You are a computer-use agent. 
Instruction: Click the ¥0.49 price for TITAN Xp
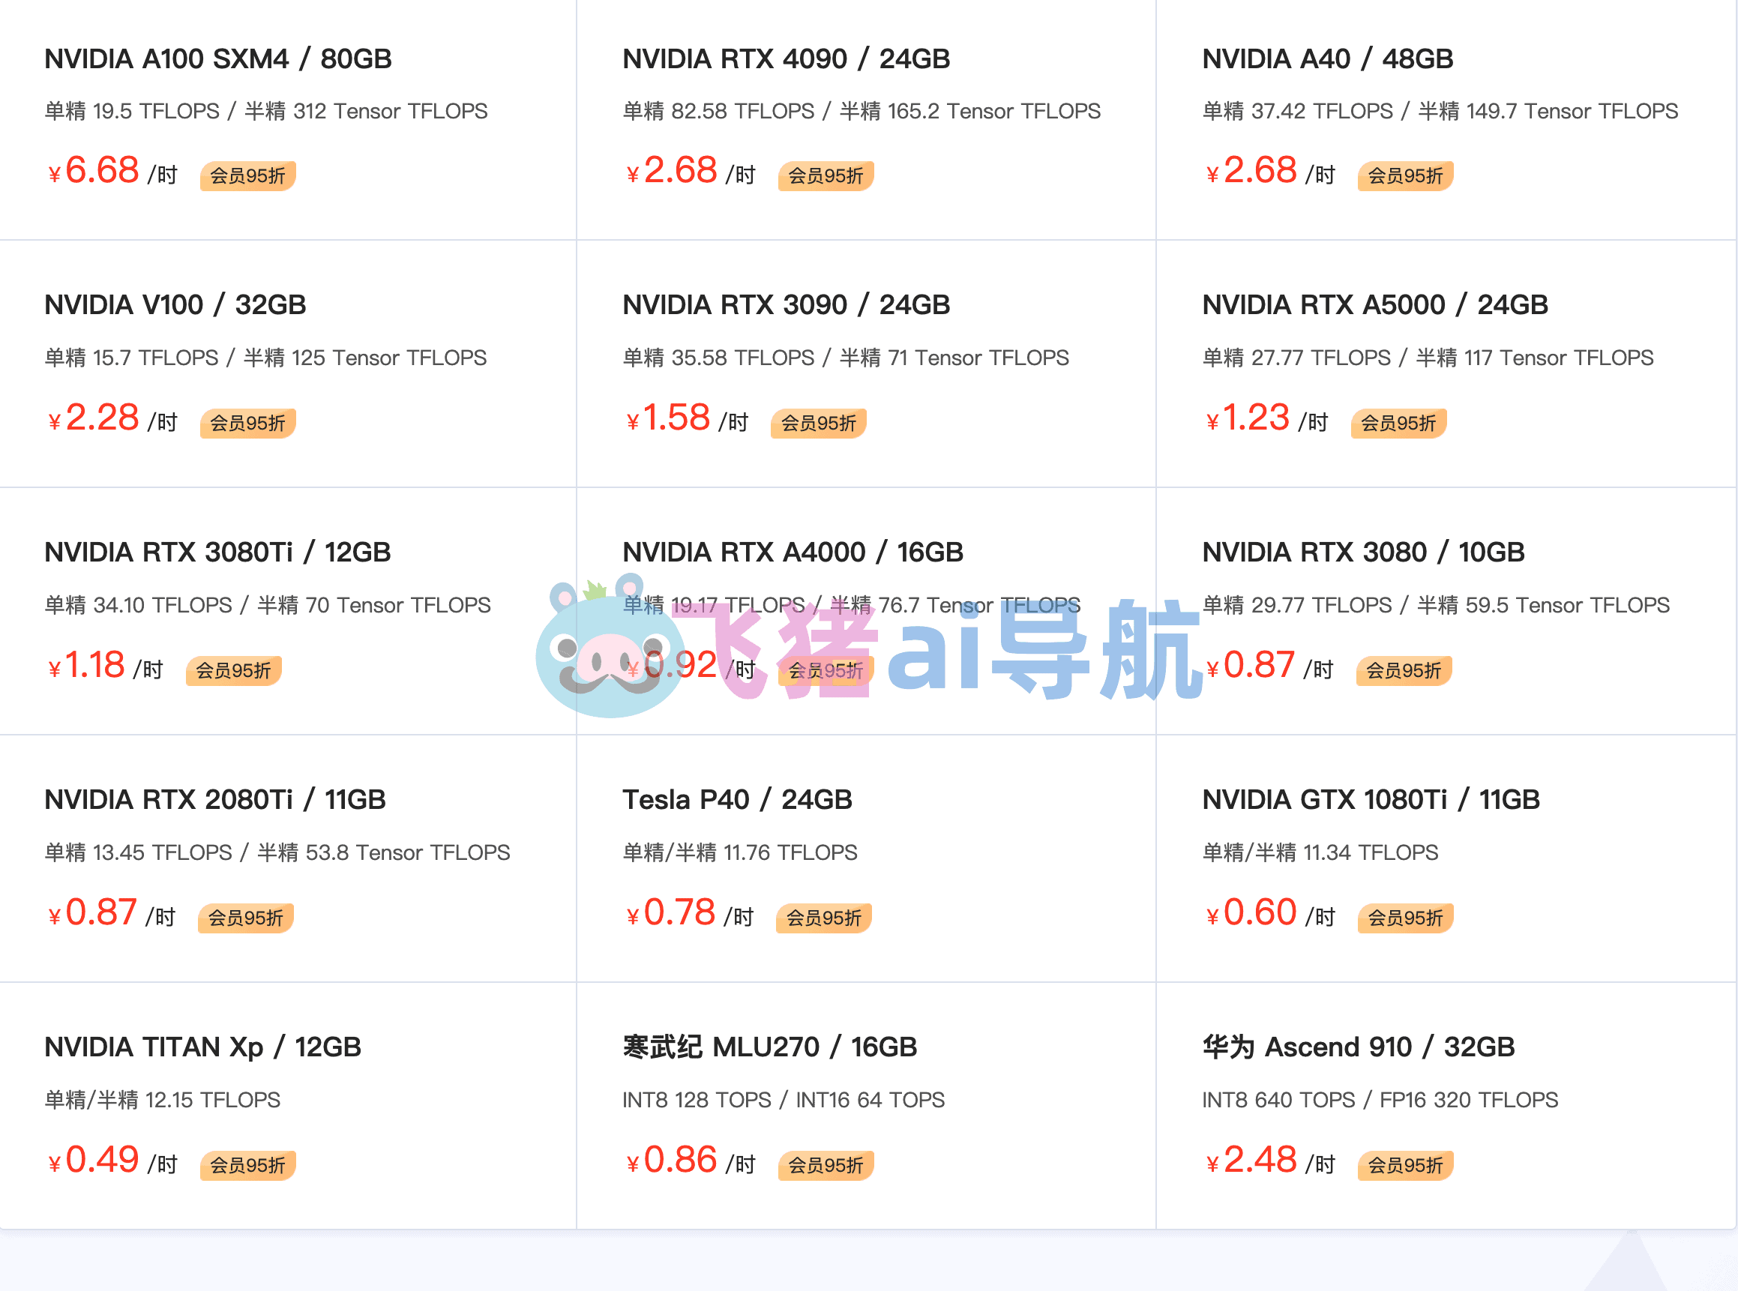click(94, 1160)
